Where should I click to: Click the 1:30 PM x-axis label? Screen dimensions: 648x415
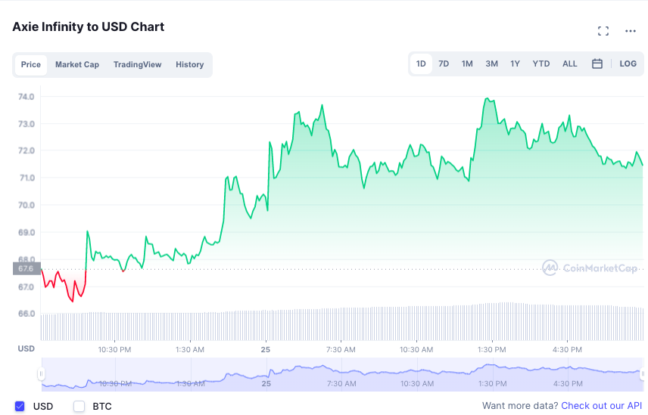pyautogui.click(x=492, y=350)
